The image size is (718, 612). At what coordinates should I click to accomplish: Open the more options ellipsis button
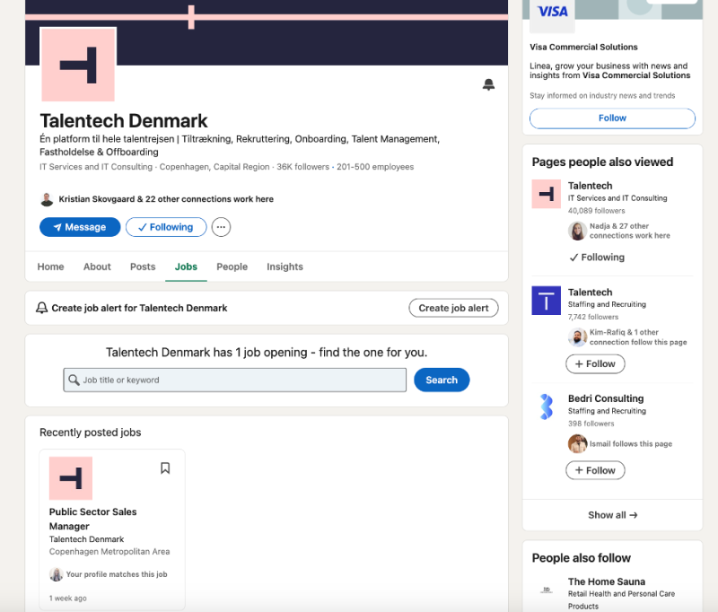coord(221,227)
